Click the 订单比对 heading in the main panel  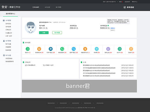28,62
